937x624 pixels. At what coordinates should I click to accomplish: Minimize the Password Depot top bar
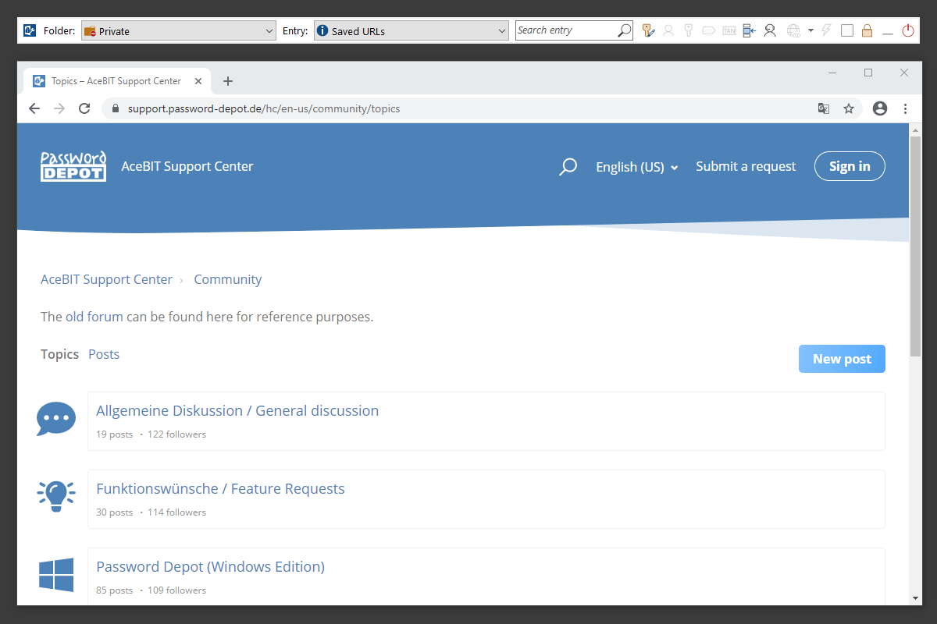(887, 32)
